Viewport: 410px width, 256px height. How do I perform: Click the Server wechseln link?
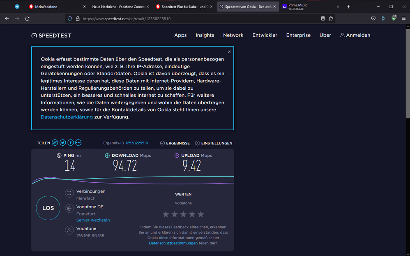pos(93,220)
